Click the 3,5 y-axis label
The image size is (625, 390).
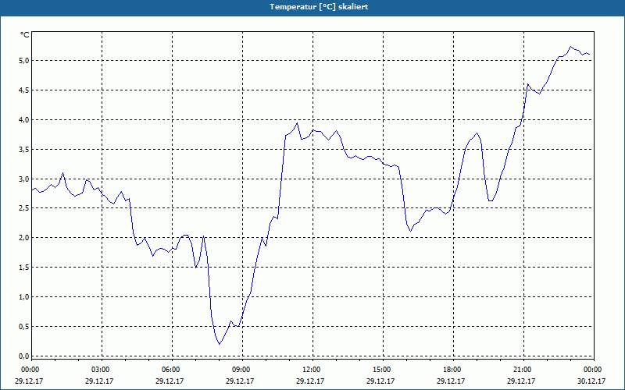[24, 150]
